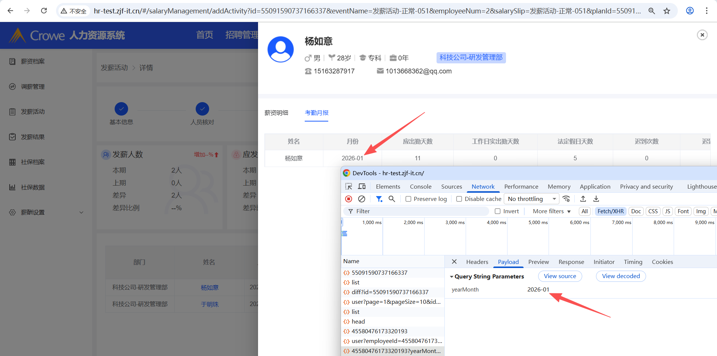Toggle the device toolbar icon
717x356 pixels.
(x=362, y=186)
